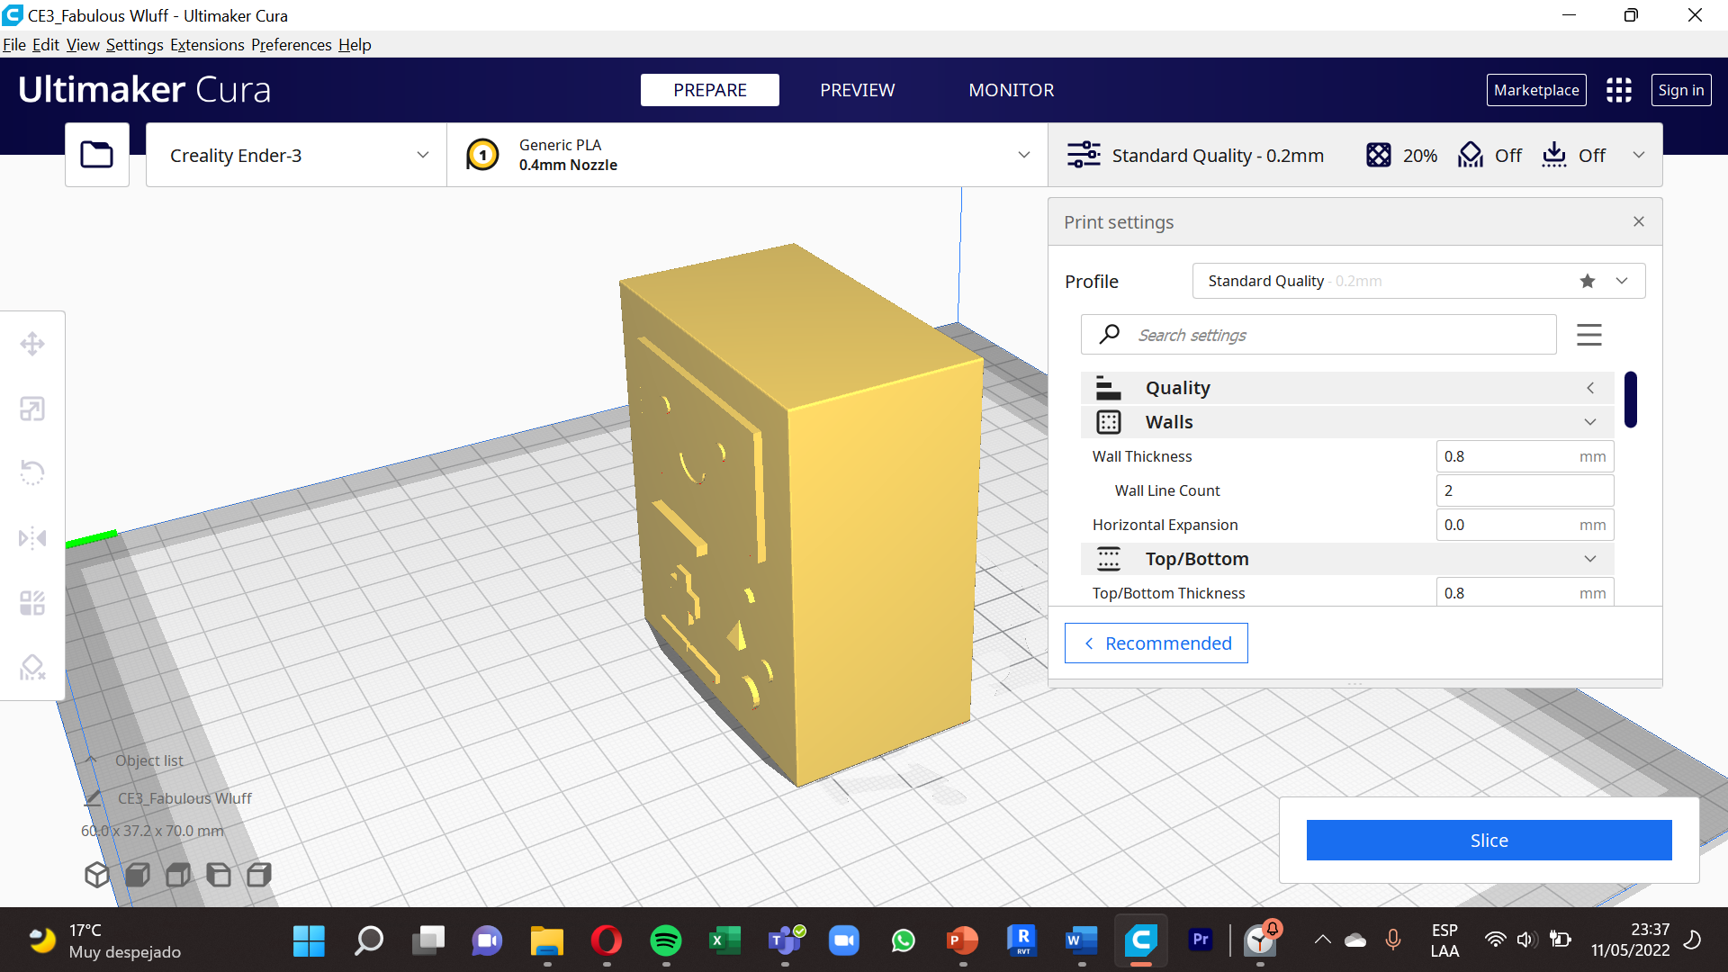Click the Horizontal Expansion value field
Image resolution: width=1728 pixels, height=972 pixels.
(x=1525, y=525)
